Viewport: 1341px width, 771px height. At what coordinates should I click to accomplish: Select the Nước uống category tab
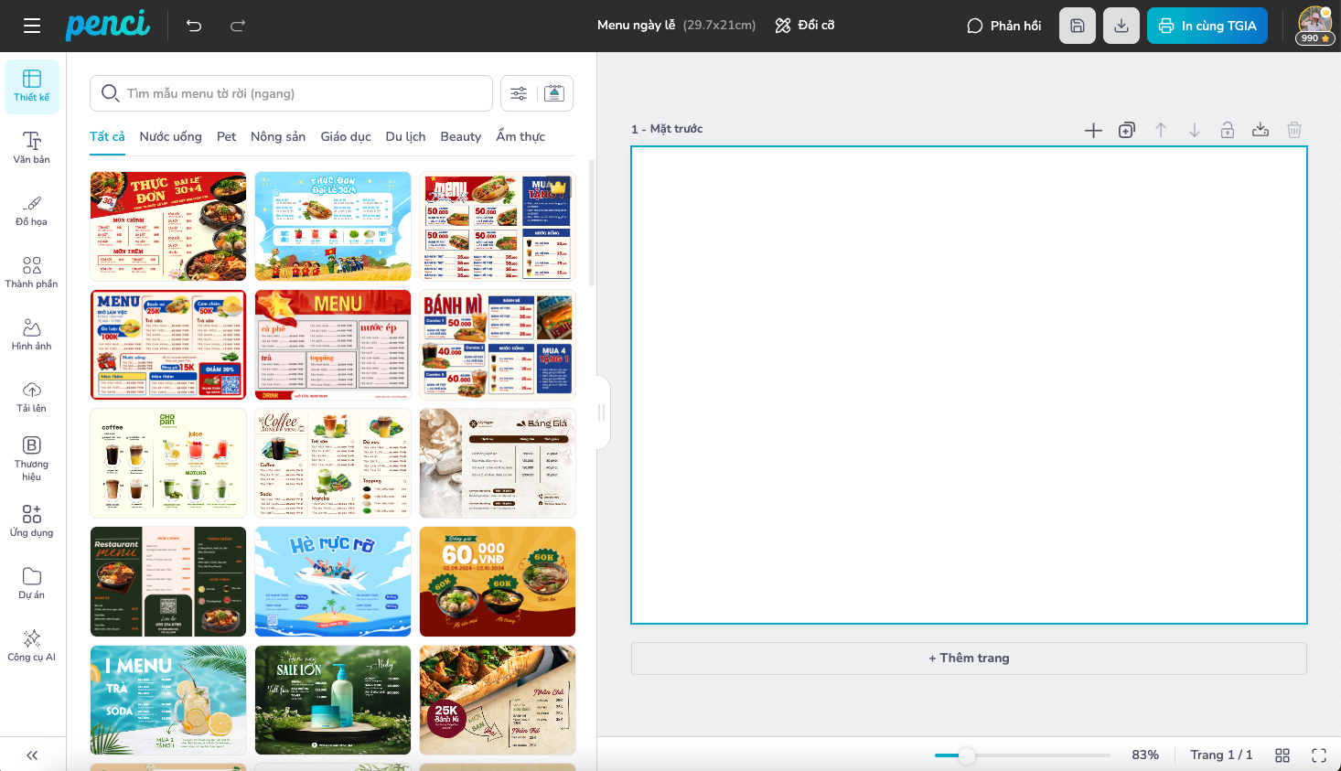[170, 136]
